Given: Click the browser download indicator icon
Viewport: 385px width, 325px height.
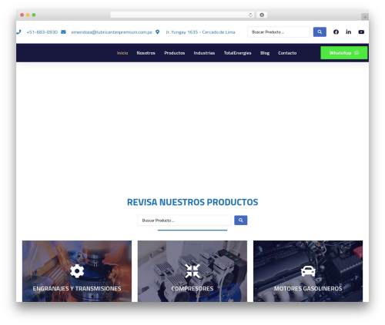Looking at the screenshot, I should [x=262, y=15].
